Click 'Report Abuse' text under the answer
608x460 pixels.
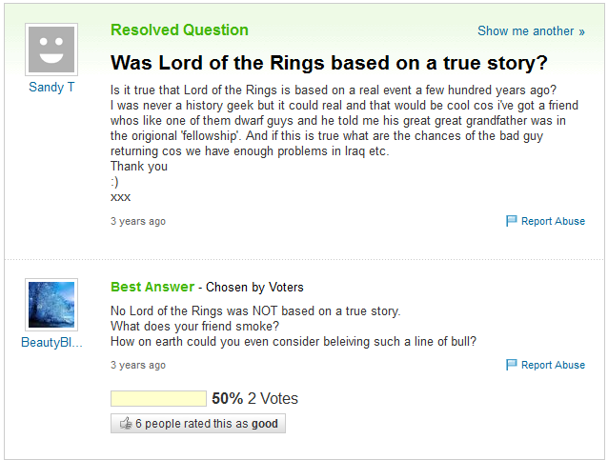pyautogui.click(x=553, y=365)
